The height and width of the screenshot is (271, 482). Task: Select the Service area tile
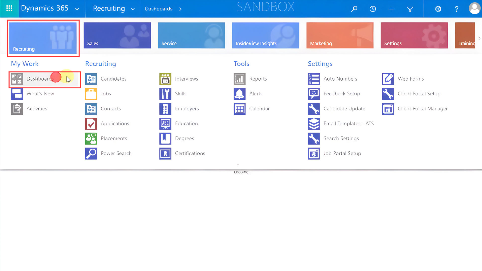(192, 35)
